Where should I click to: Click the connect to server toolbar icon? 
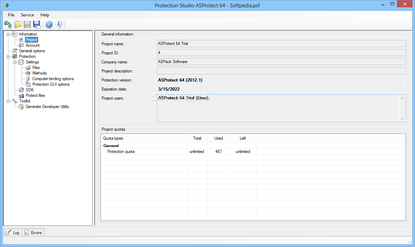click(8, 24)
